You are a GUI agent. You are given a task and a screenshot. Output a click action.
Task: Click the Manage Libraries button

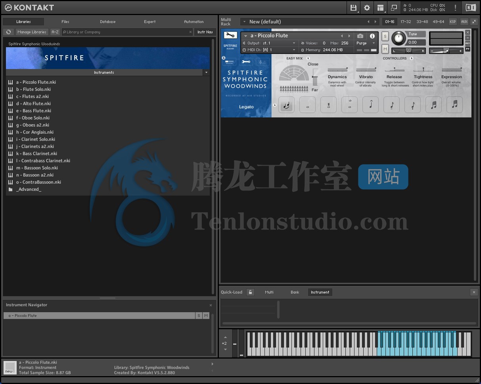pyautogui.click(x=32, y=32)
